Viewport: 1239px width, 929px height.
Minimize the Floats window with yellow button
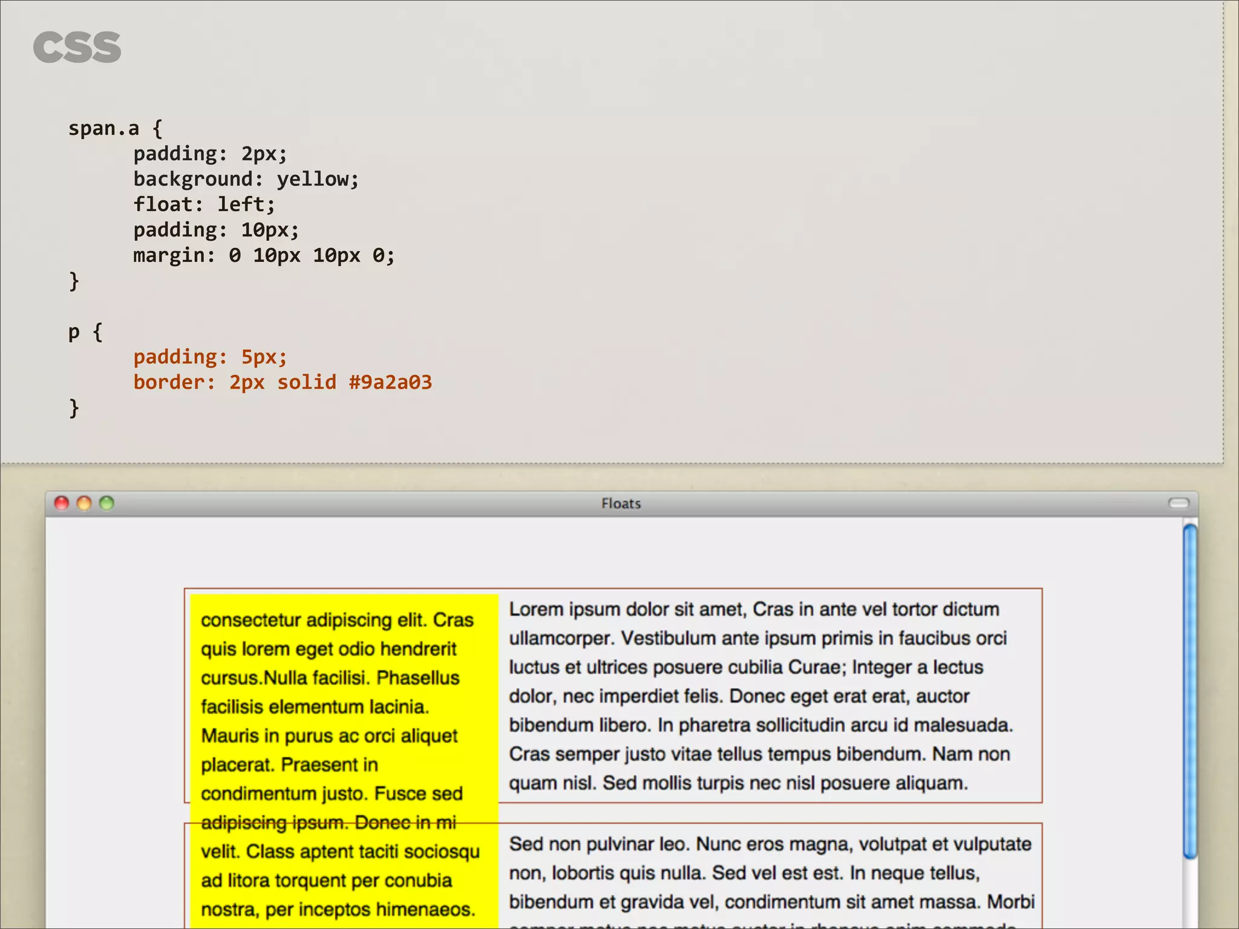84,503
